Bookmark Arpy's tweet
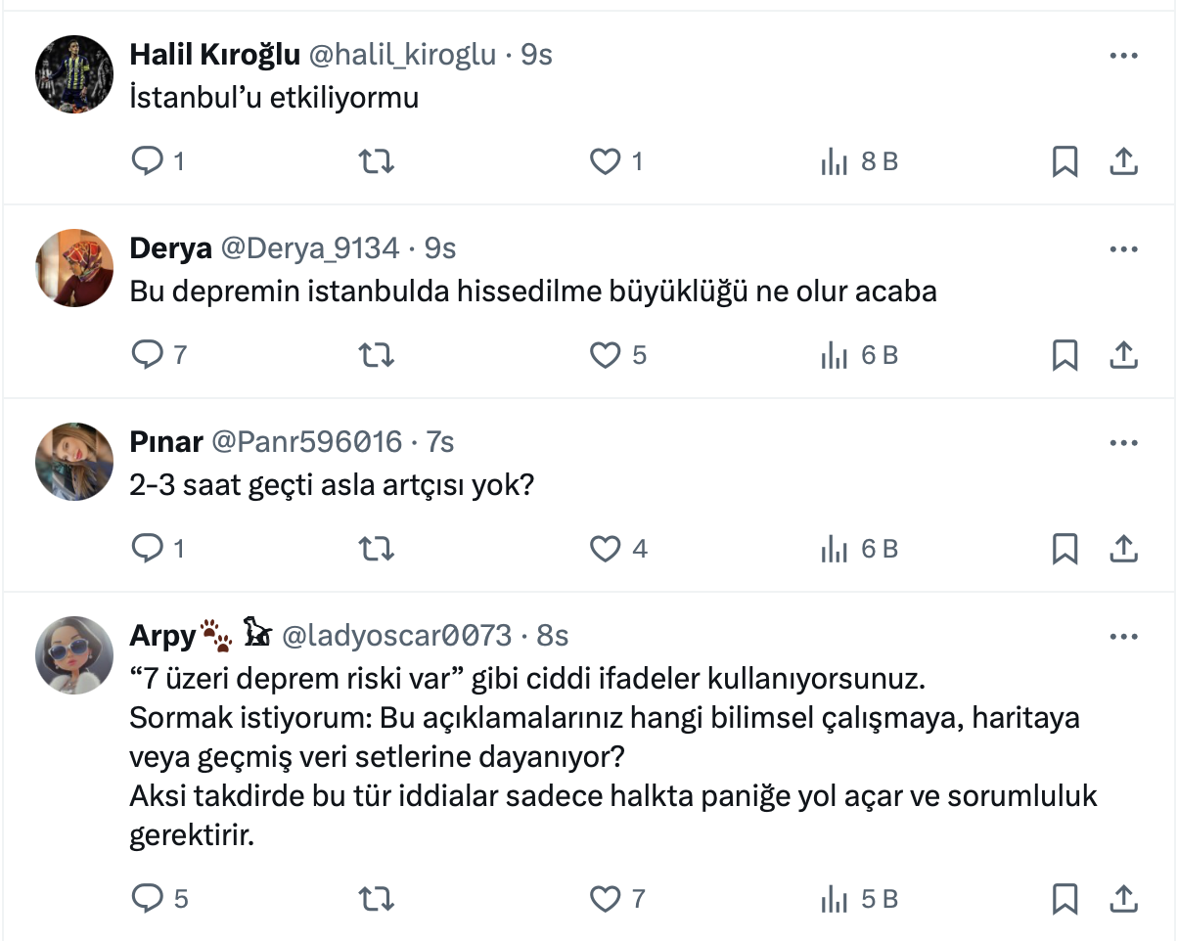The width and height of the screenshot is (1178, 941). 1065,898
